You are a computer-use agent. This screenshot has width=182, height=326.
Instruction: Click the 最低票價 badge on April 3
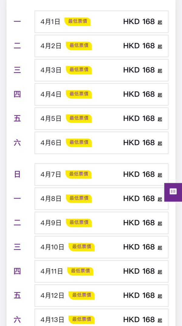[78, 70]
